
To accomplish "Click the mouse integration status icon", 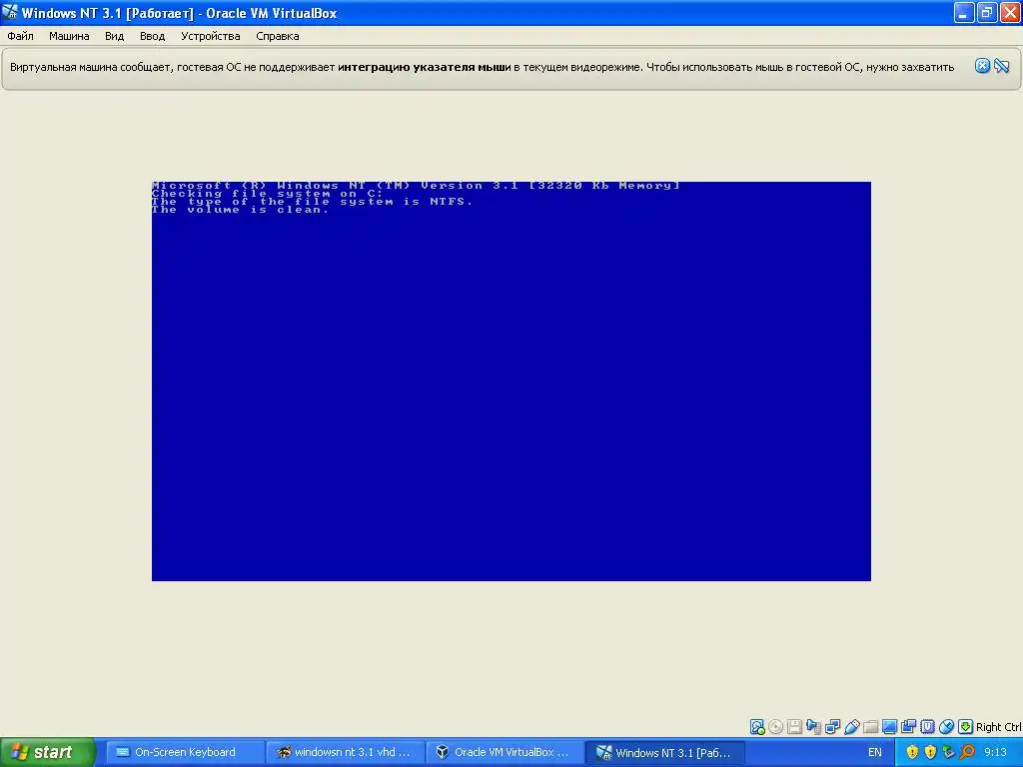I will pyautogui.click(x=946, y=727).
